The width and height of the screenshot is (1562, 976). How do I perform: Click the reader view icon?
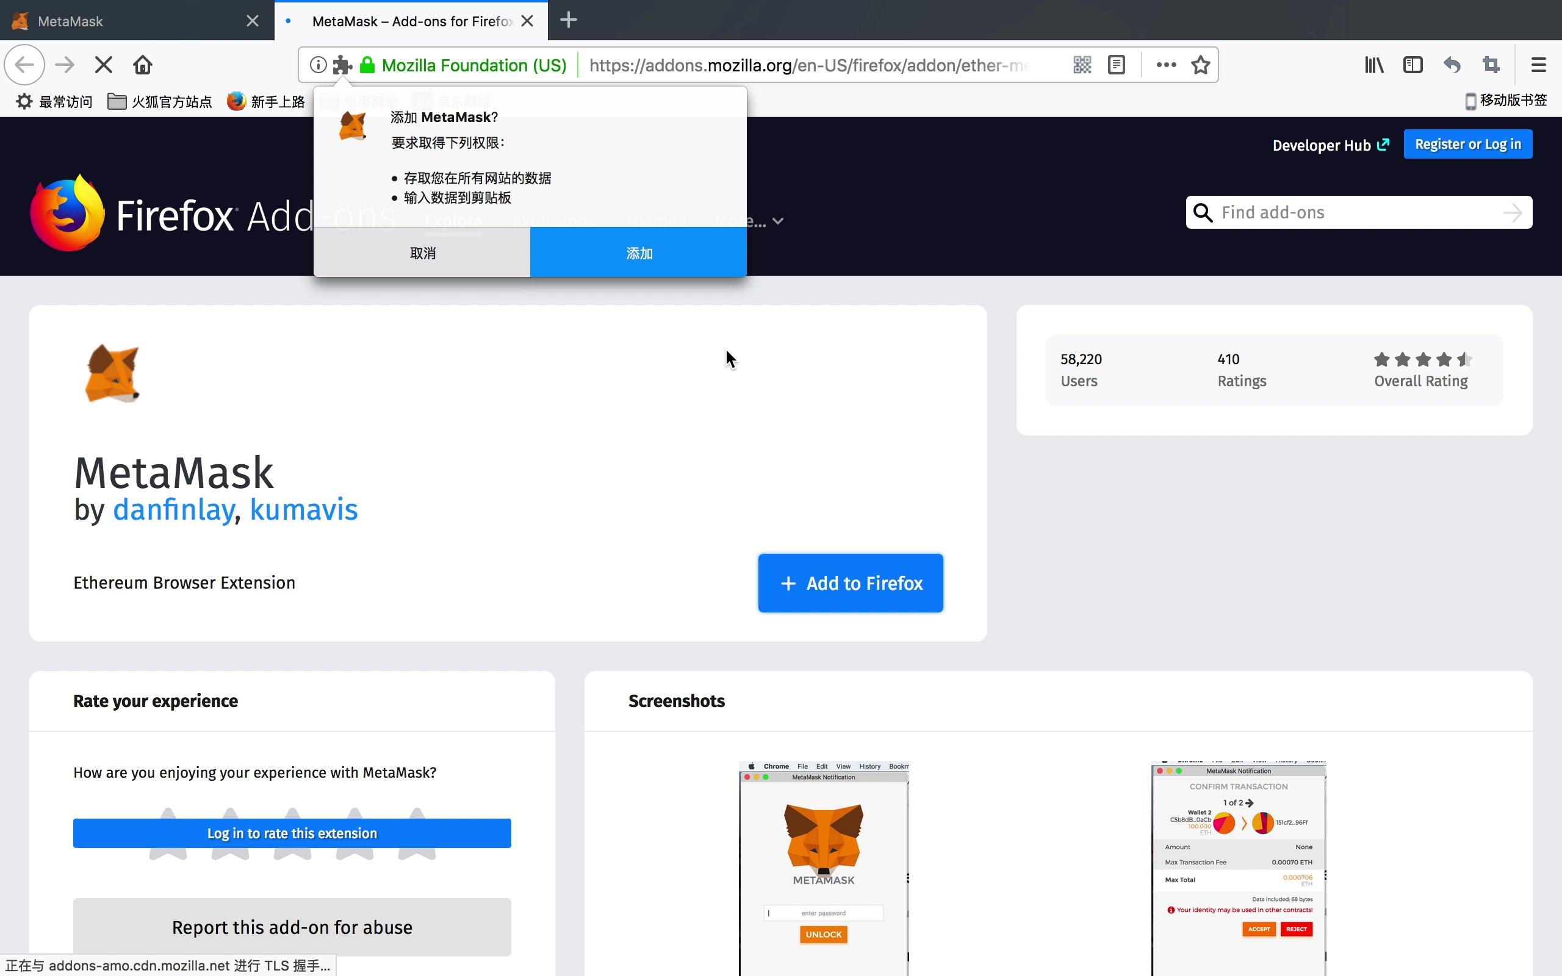coord(1117,65)
